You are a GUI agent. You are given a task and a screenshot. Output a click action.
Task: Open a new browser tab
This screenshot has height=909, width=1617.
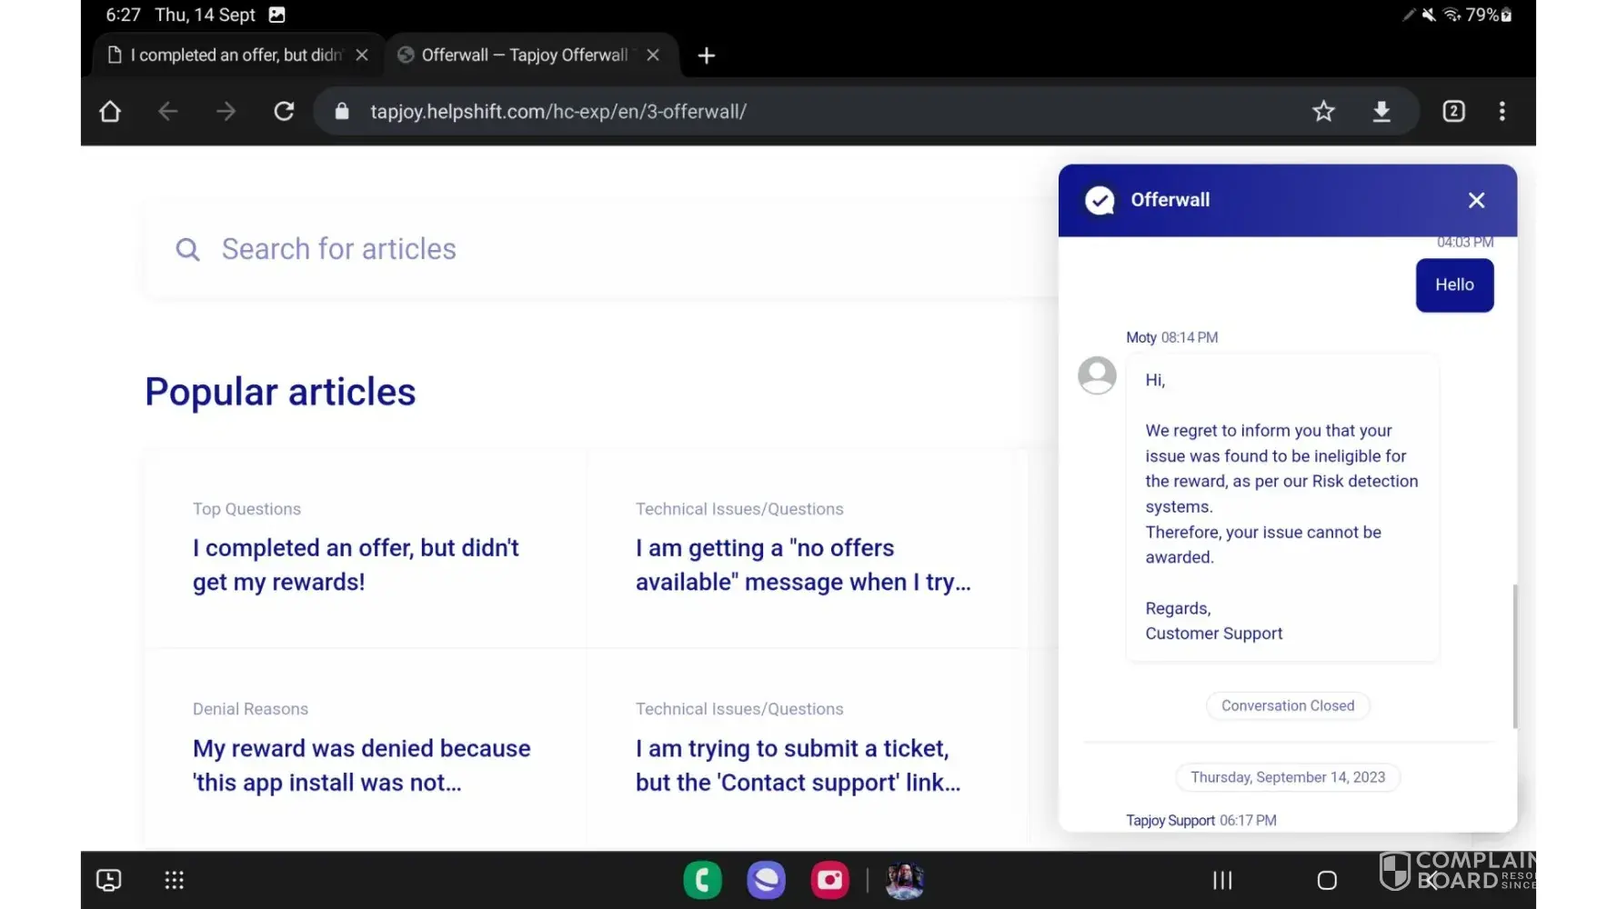point(706,55)
